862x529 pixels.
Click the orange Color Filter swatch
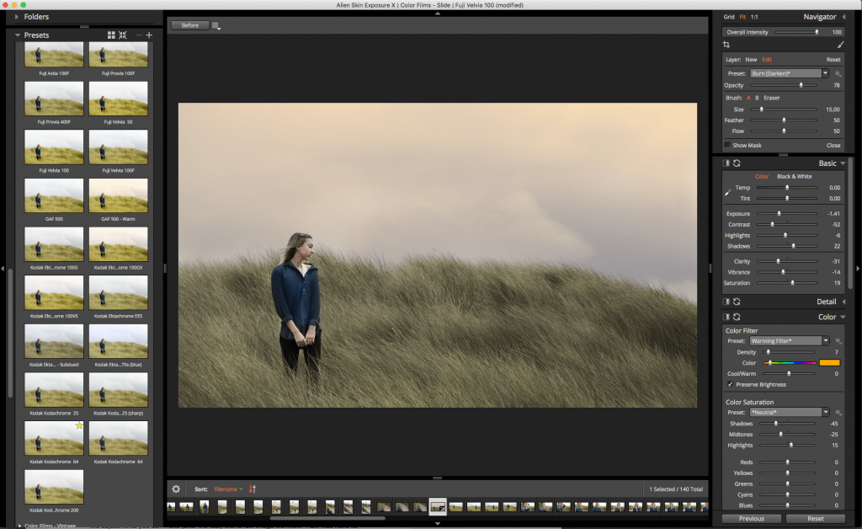[x=830, y=362]
